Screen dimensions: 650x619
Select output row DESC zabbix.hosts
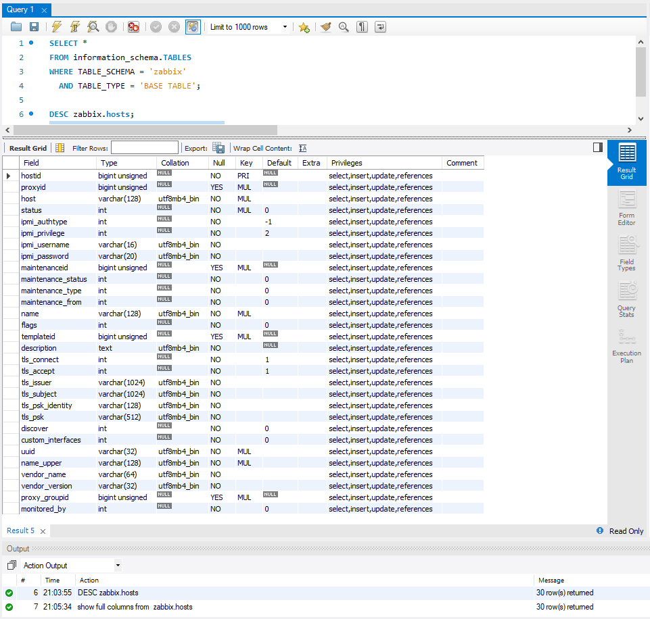coord(325,593)
